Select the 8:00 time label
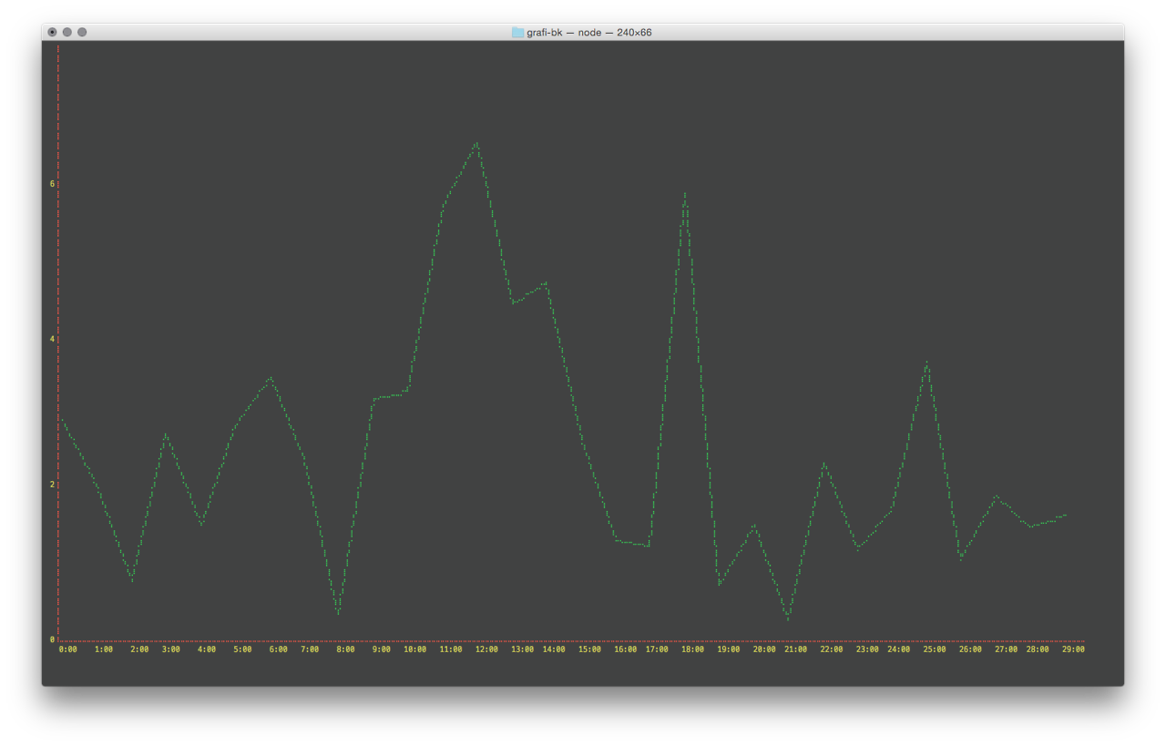The width and height of the screenshot is (1166, 746). pyautogui.click(x=345, y=649)
